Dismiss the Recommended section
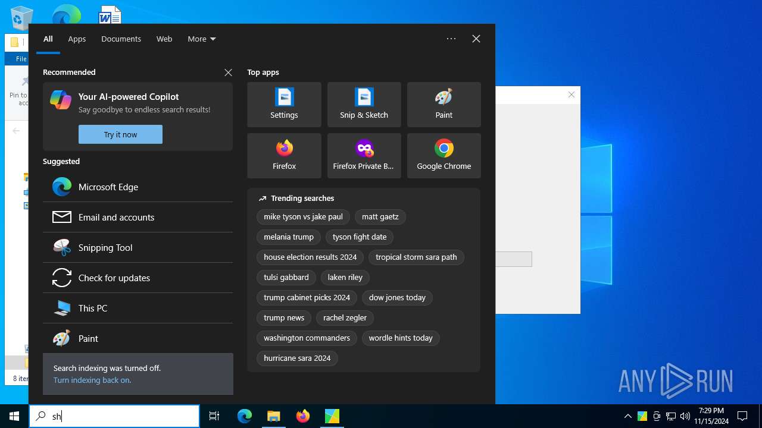 click(228, 72)
